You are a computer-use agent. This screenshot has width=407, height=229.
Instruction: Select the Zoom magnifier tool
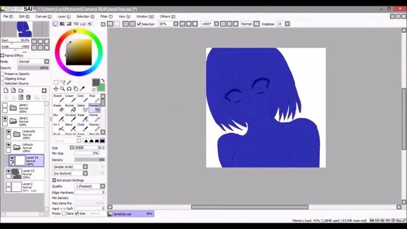62,89
